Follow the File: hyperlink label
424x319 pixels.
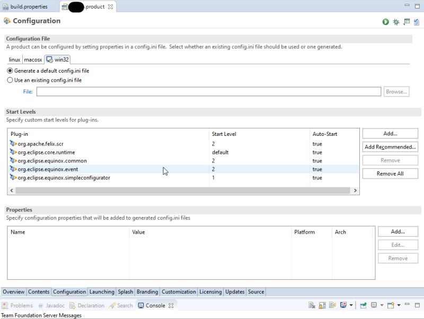(28, 91)
